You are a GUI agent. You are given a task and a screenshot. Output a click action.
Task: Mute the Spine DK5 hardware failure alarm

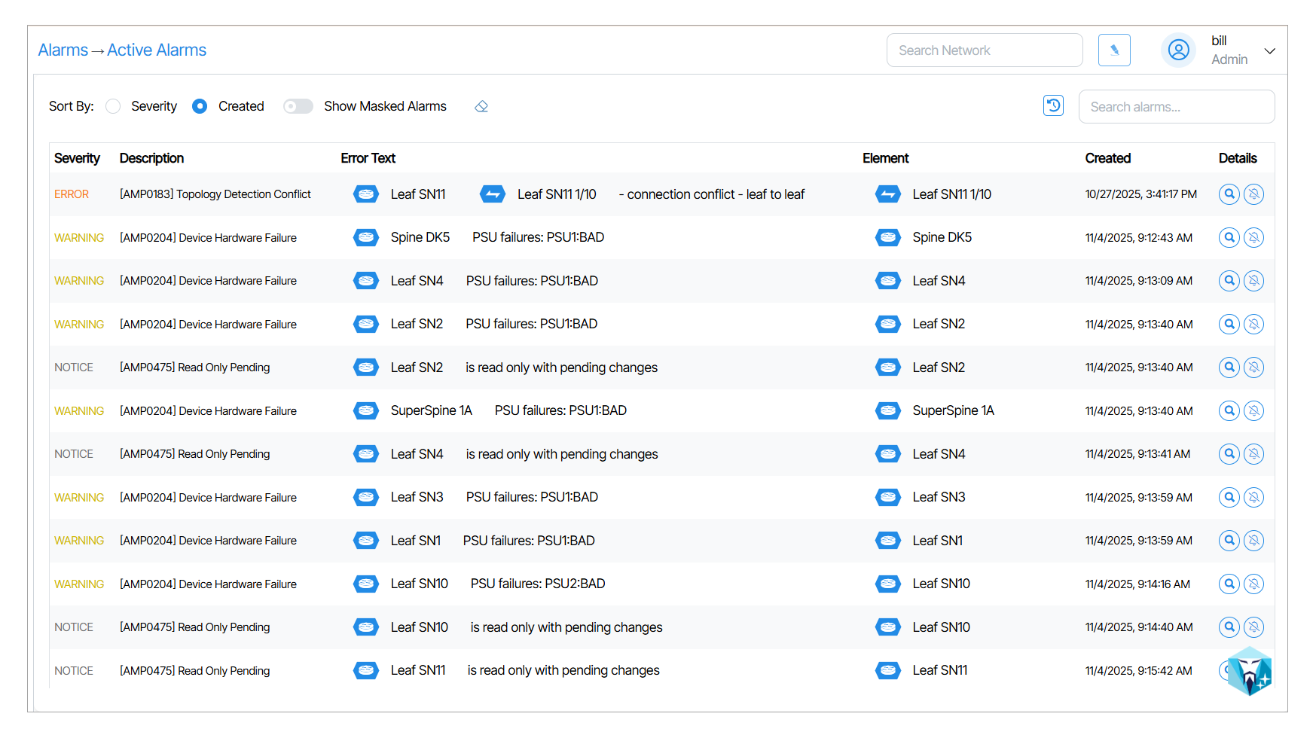tap(1253, 238)
